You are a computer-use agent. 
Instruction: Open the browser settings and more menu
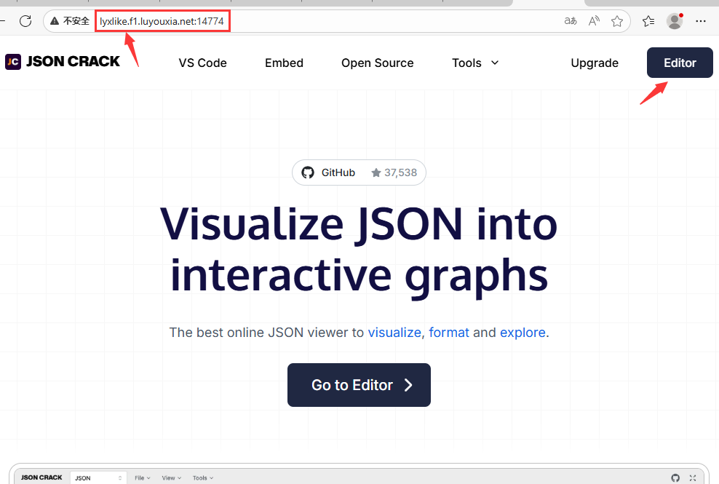701,20
